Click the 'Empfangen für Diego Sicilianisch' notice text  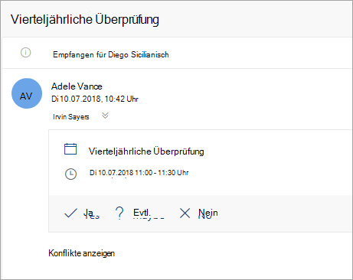coord(111,54)
